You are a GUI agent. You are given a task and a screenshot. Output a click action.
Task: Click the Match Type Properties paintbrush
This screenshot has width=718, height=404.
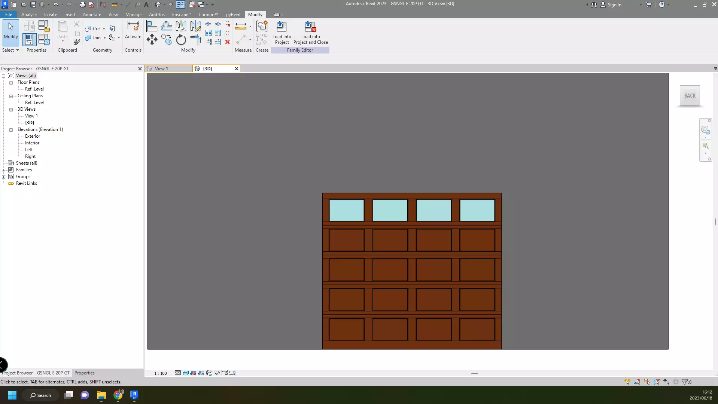coord(77,42)
